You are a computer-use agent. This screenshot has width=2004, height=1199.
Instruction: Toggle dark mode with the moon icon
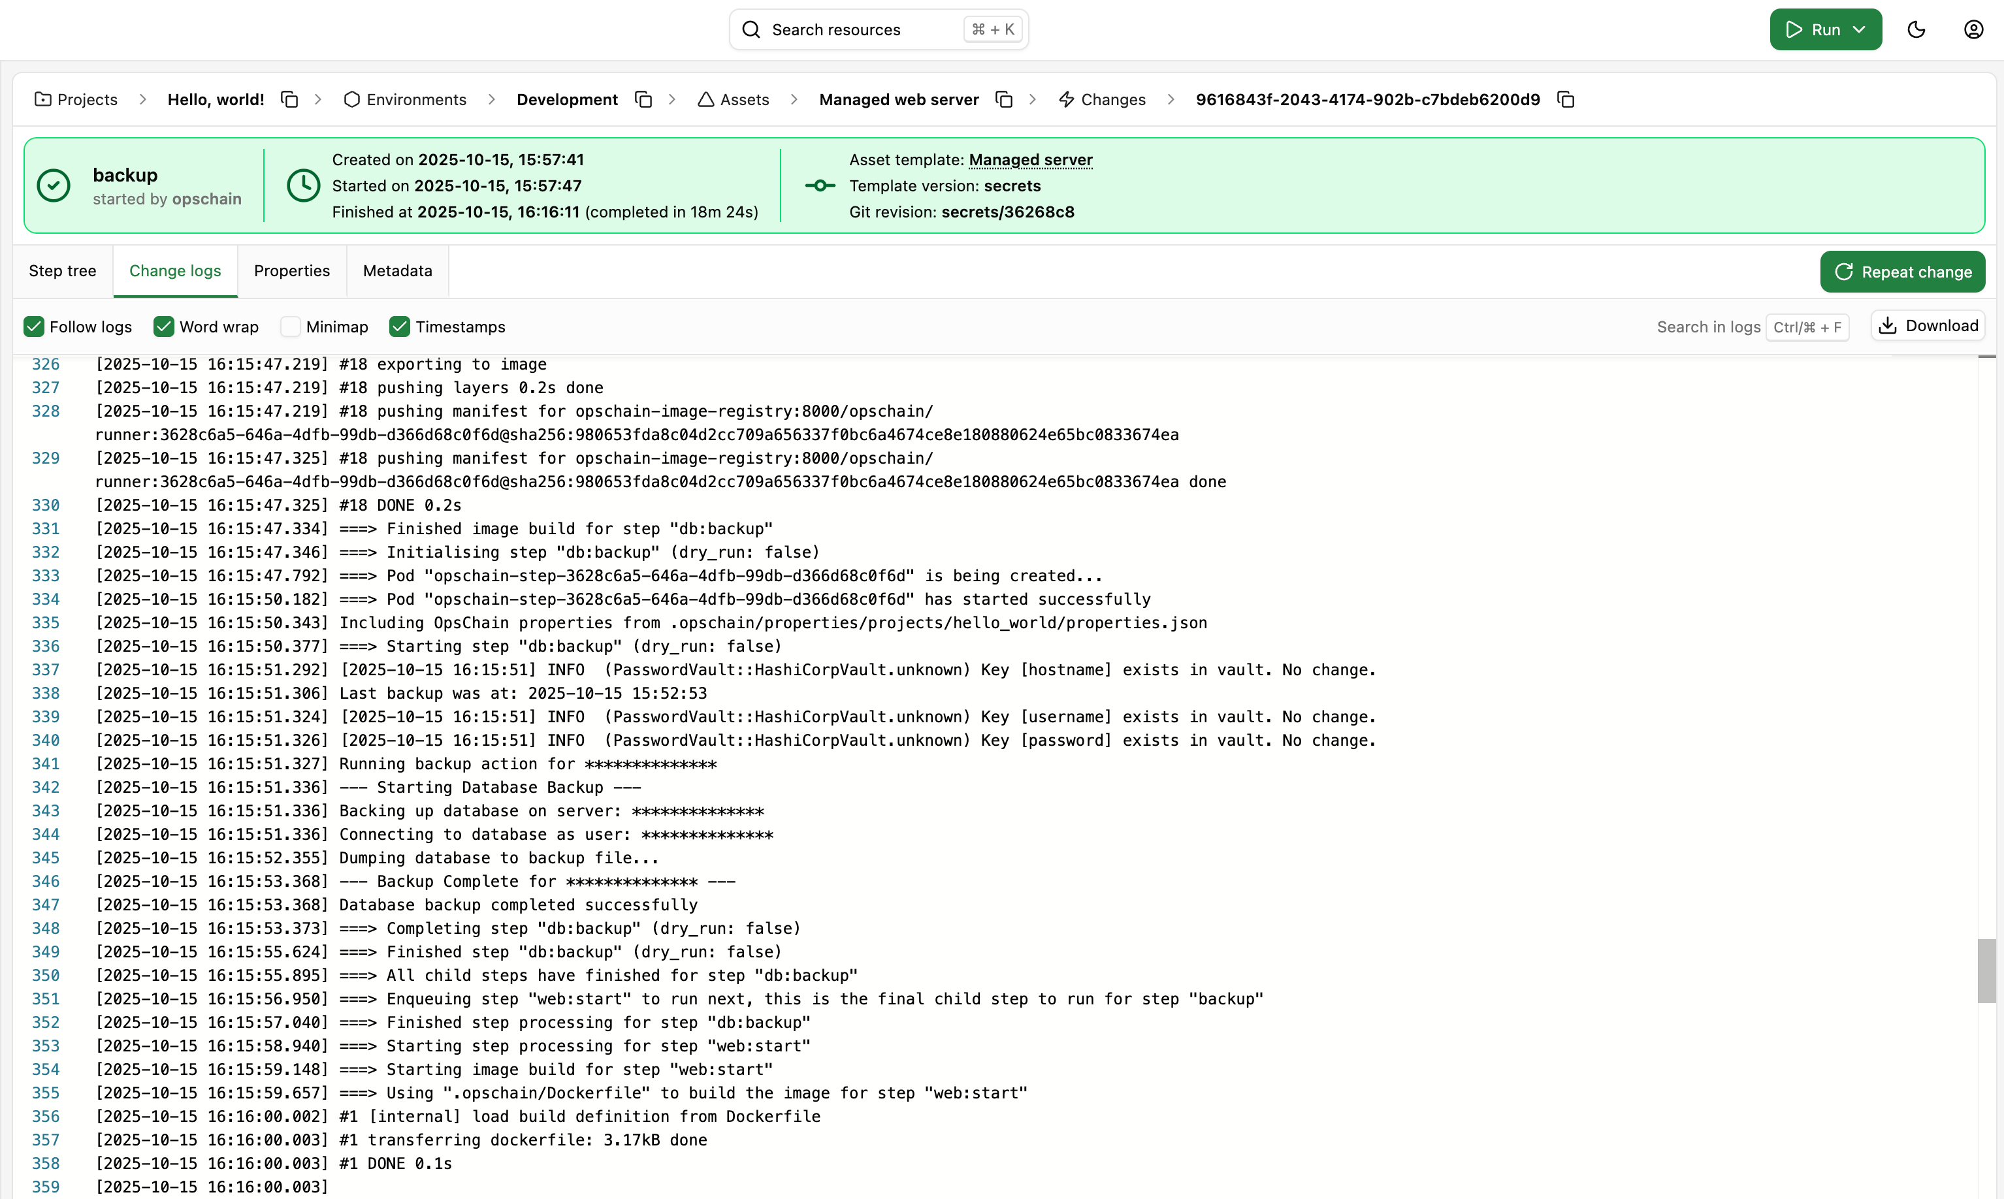(1916, 29)
